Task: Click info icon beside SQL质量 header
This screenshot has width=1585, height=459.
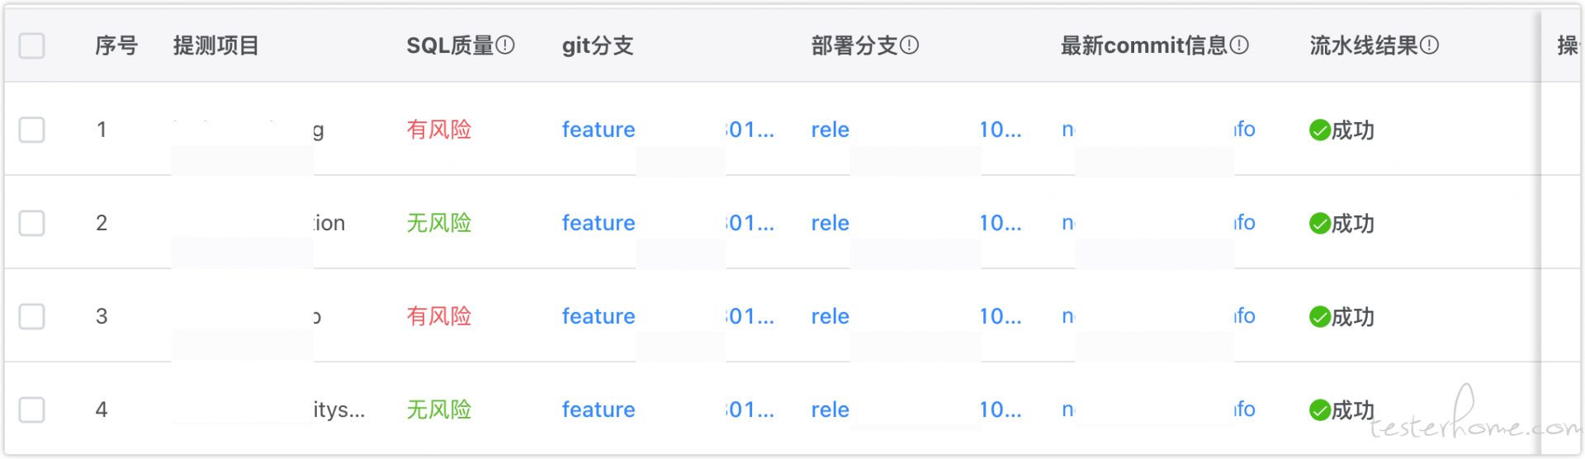Action: point(505,45)
